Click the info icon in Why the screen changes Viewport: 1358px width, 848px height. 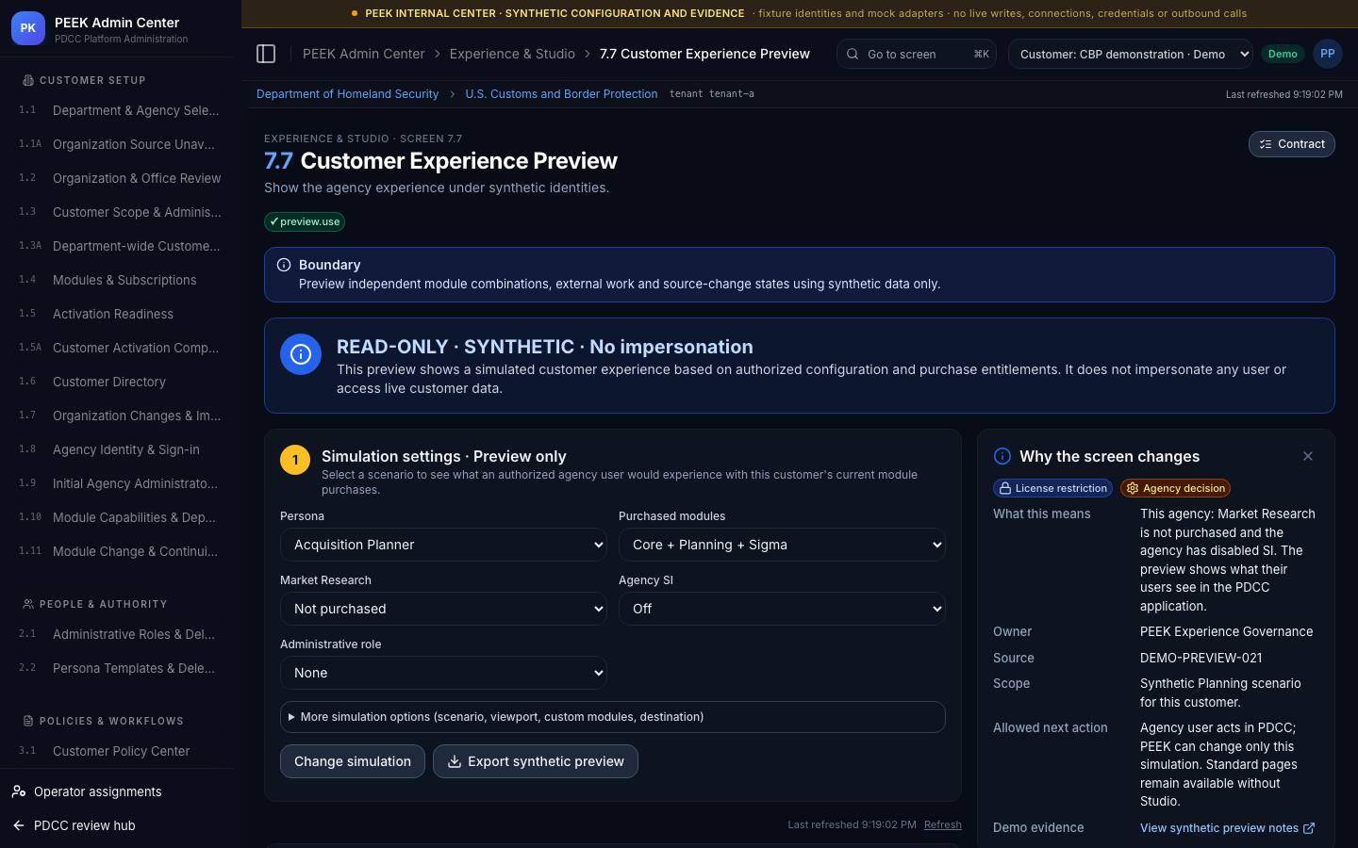pyautogui.click(x=1002, y=456)
